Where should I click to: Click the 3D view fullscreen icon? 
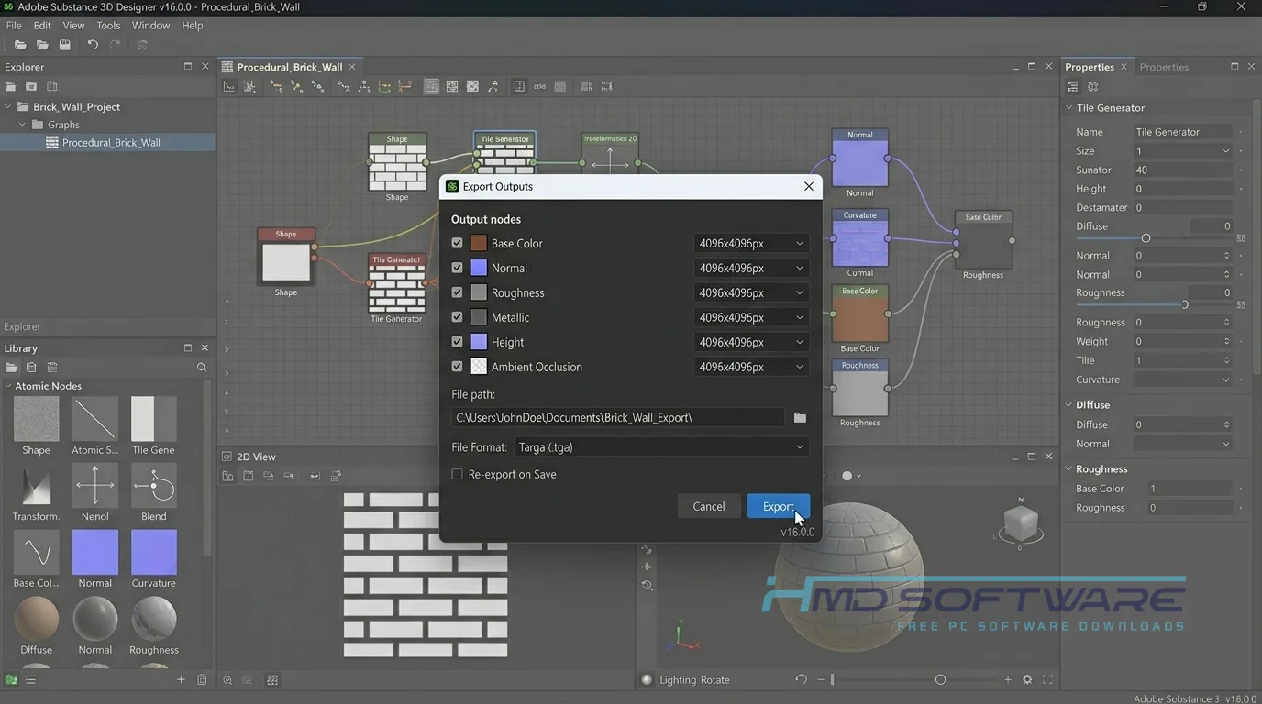coord(1047,679)
